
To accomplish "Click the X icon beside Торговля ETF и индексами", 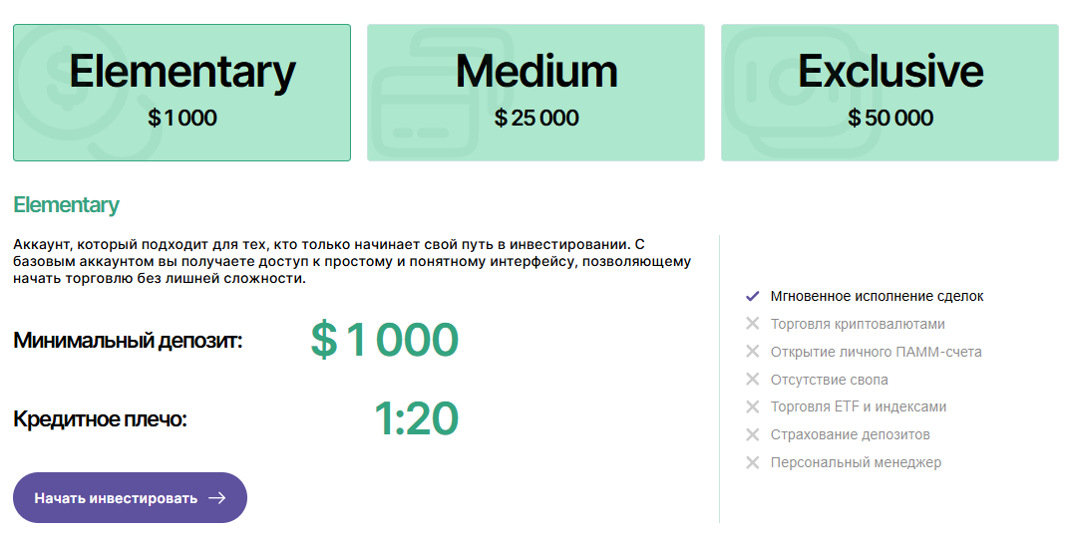I will 752,406.
